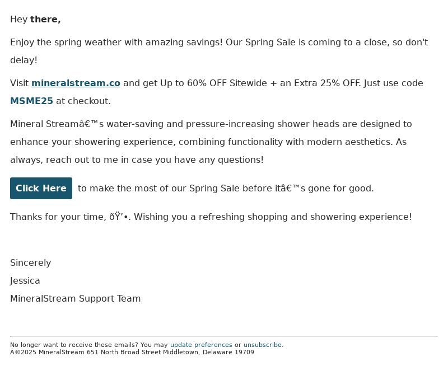Click the "water-saving and pressure-increasing" paragraph
The height and width of the screenshot is (366, 448).
click(211, 142)
